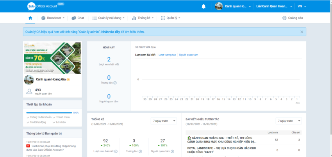Open the VN language selector

[x=302, y=6]
